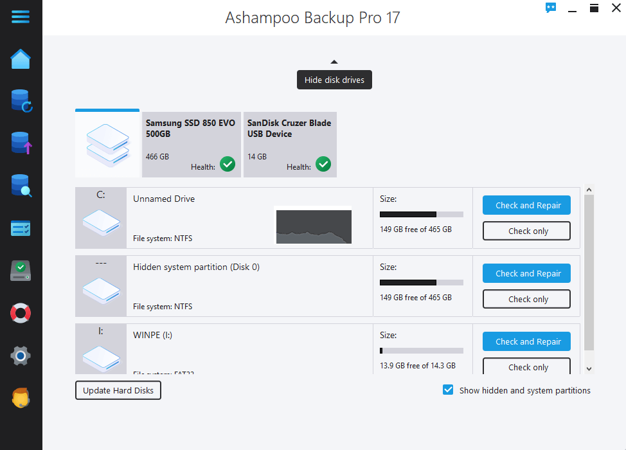Click Update Hard Disks
Screen dimensions: 626x450
118,390
